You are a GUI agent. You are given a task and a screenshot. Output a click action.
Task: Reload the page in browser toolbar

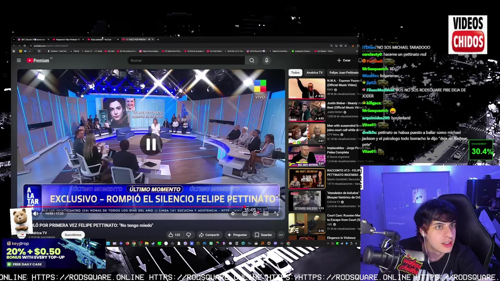25,46
